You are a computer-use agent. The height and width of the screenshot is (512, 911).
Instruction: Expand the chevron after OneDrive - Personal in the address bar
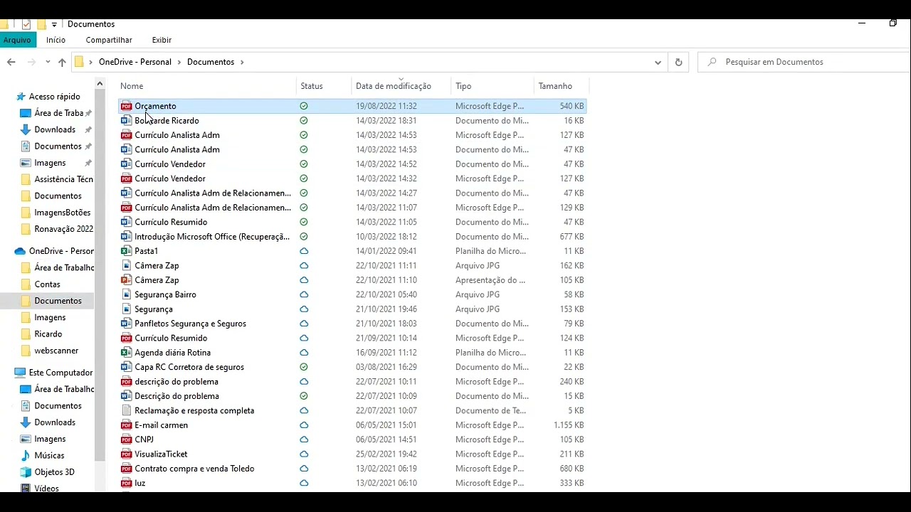[x=179, y=62]
